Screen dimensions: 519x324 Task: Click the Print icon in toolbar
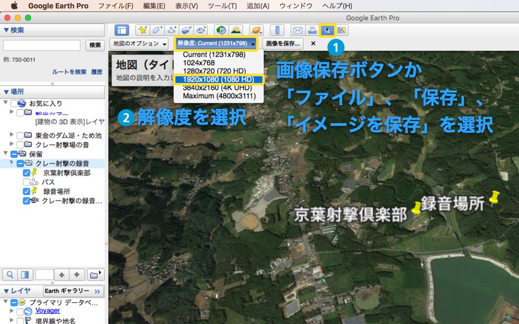pyautogui.click(x=312, y=30)
